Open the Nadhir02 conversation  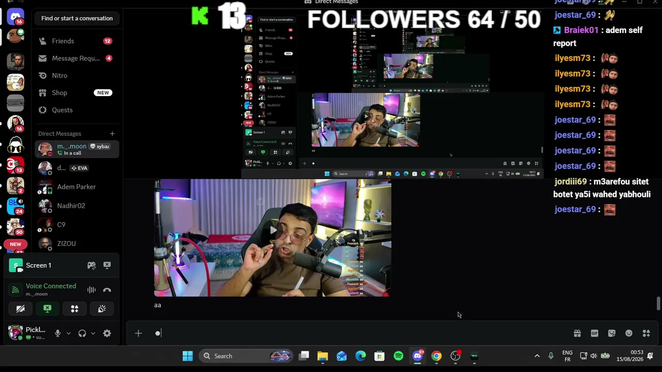tap(77, 206)
